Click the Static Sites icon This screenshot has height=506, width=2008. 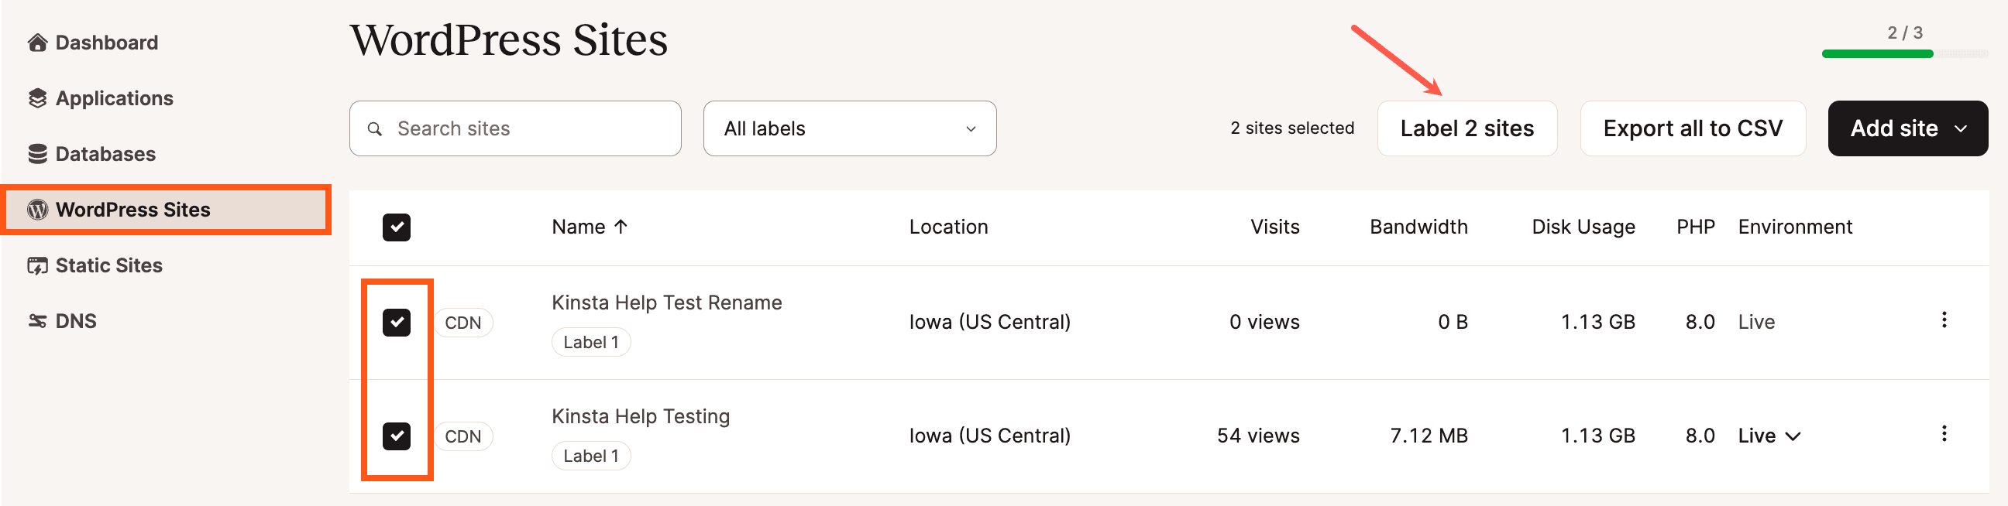click(37, 265)
